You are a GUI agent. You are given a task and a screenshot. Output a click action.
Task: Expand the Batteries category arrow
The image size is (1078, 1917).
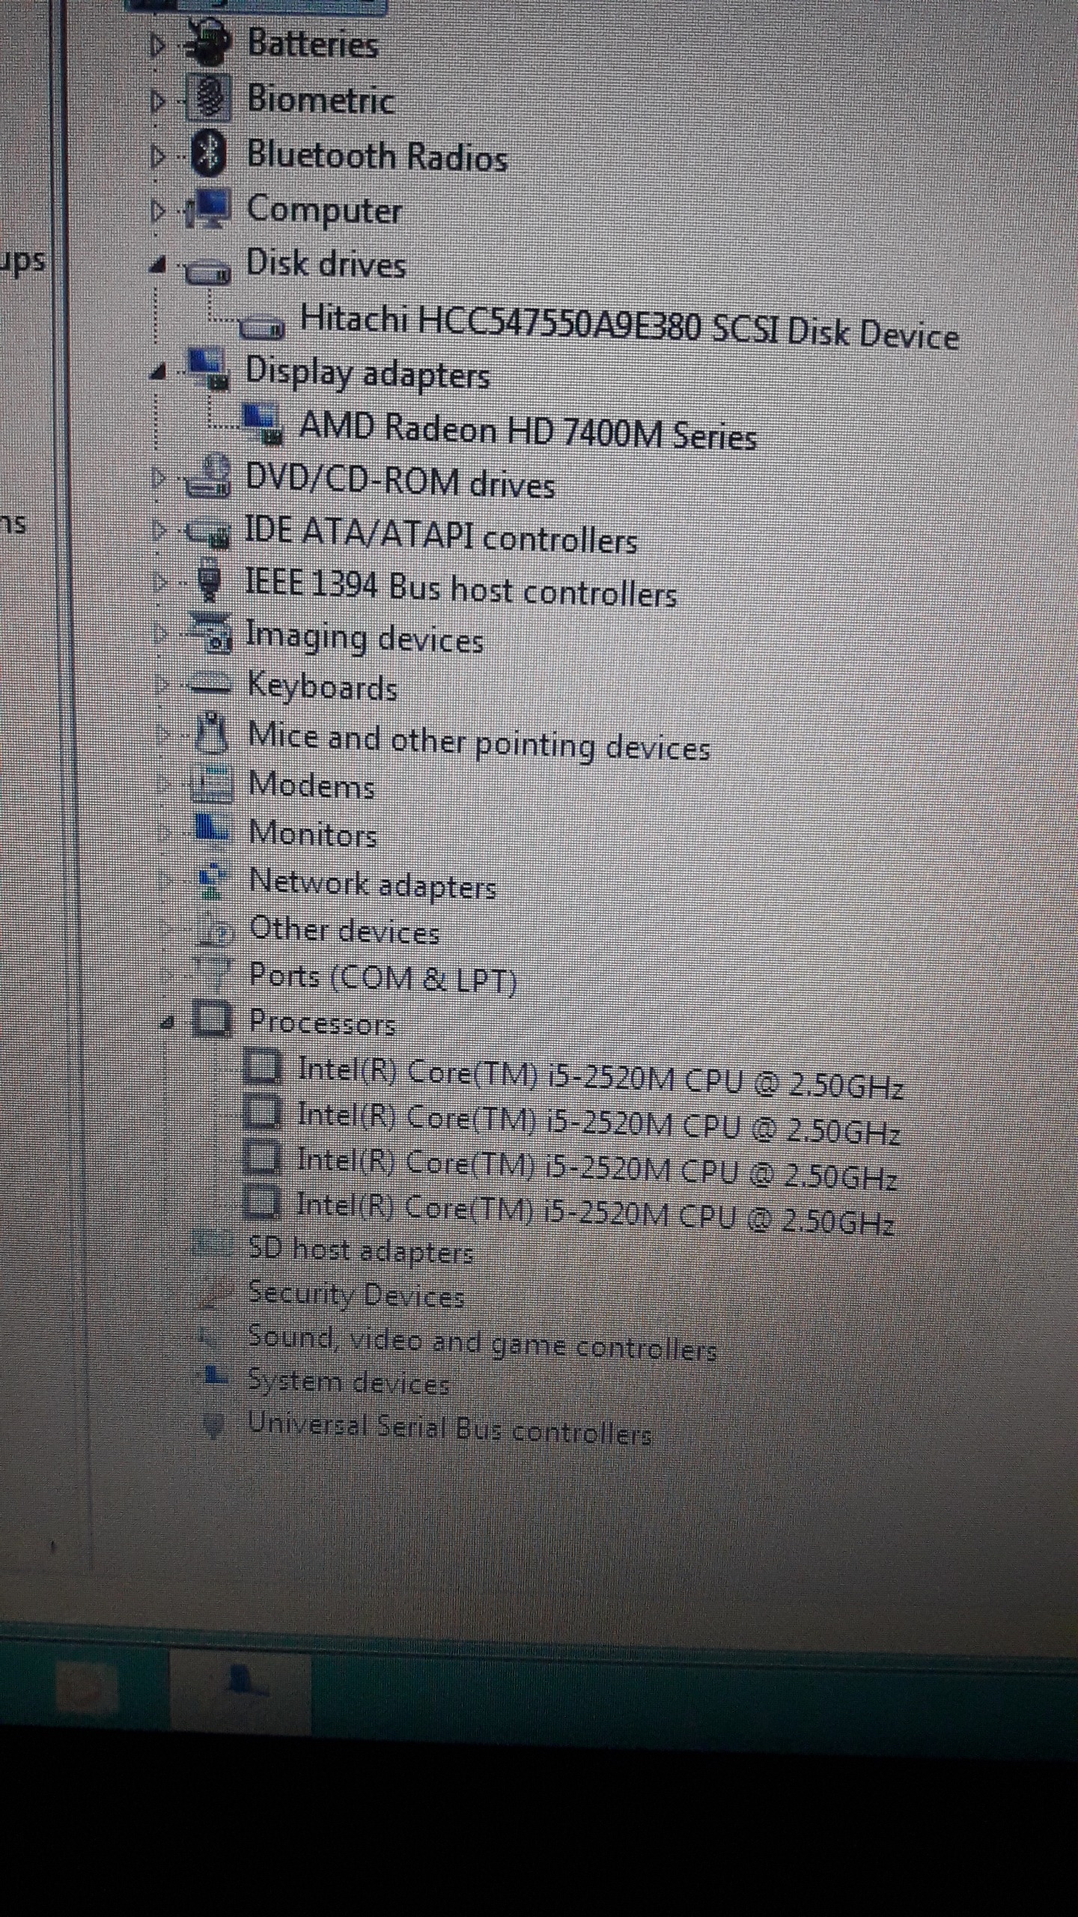[x=157, y=46]
